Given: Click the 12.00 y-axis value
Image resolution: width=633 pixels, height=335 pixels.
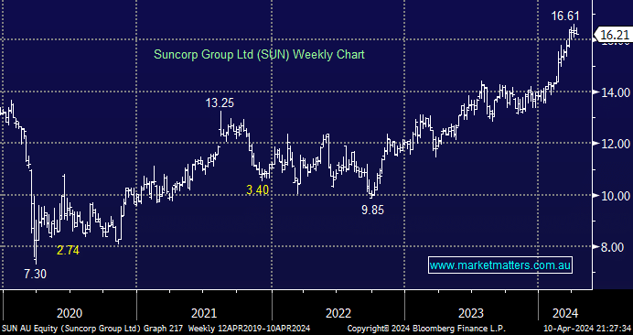Looking at the screenshot, I should pos(615,144).
